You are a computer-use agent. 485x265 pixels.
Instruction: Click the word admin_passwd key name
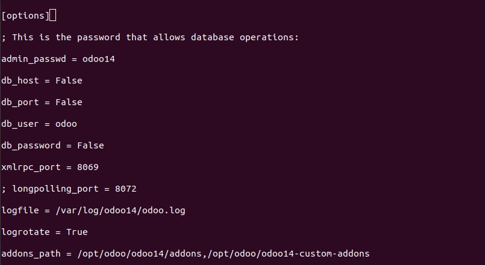(33, 59)
